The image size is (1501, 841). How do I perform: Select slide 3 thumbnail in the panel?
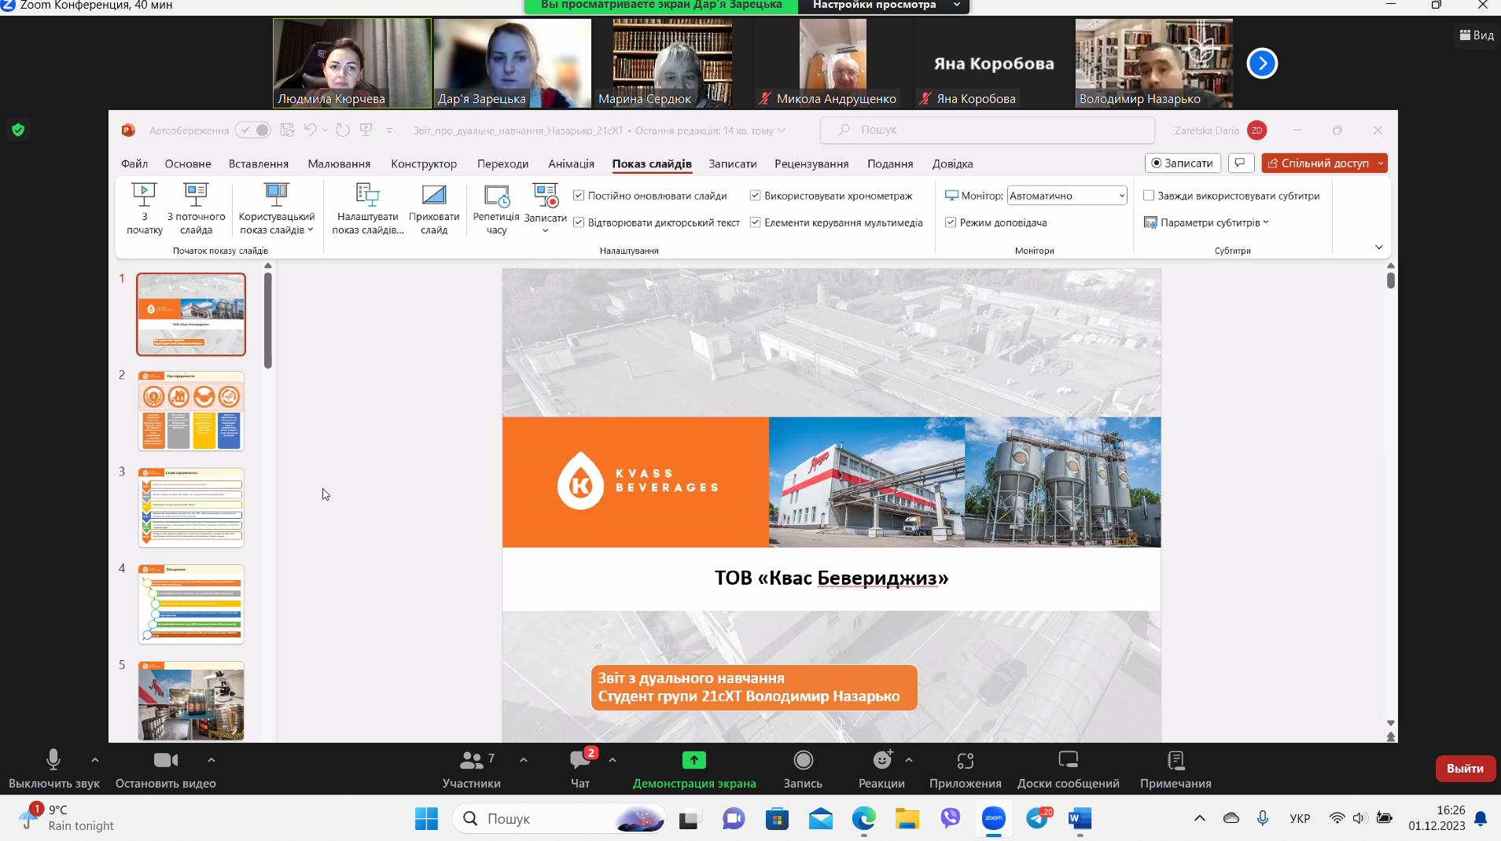tap(191, 507)
